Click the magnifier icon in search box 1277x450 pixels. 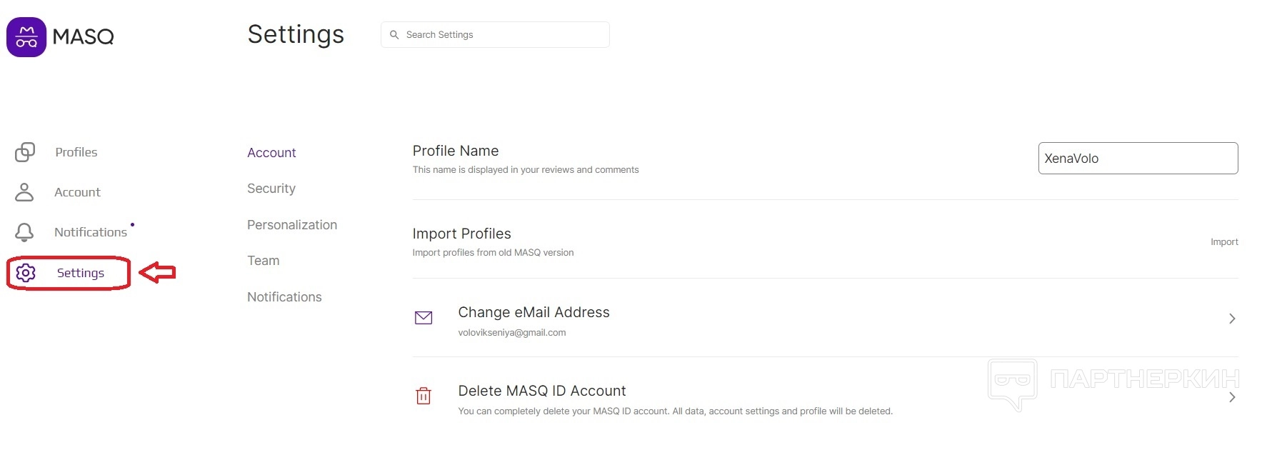tap(394, 35)
